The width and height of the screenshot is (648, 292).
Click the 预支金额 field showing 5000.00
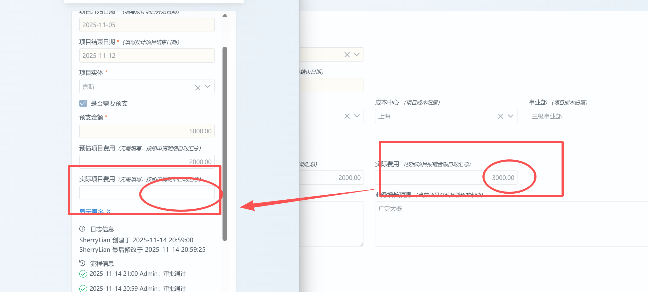click(x=147, y=131)
